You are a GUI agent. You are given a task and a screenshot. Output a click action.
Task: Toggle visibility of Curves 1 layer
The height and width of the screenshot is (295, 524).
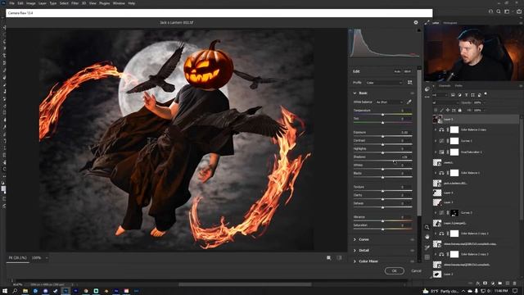pos(435,141)
